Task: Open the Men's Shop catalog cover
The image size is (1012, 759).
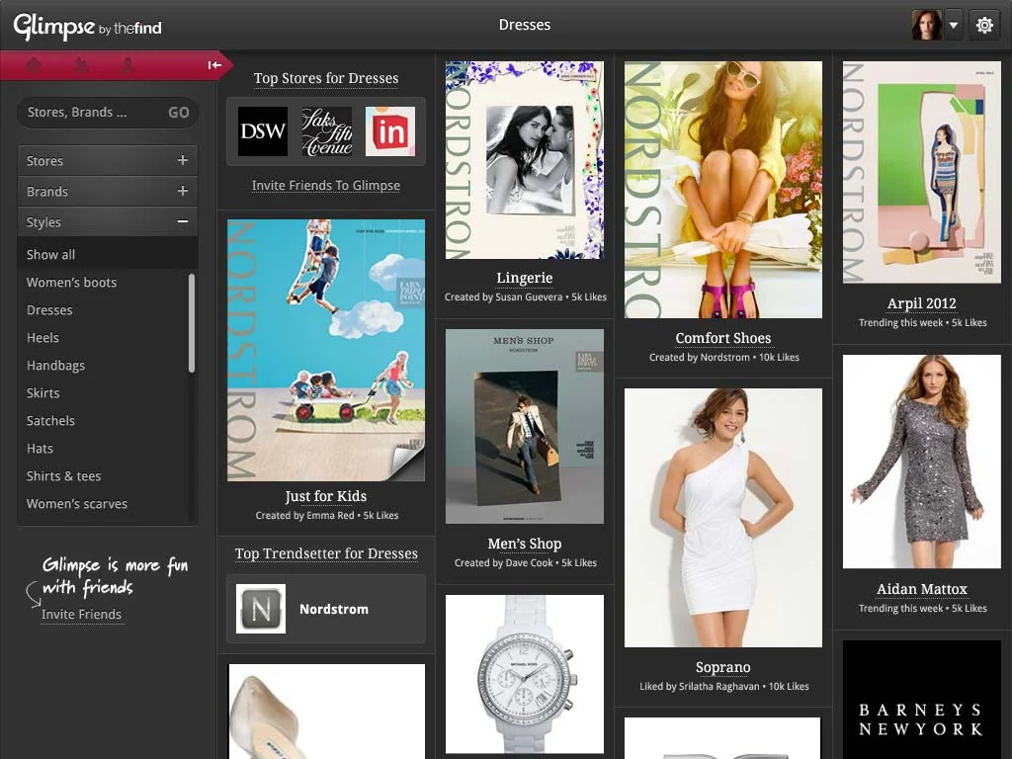Action: [525, 427]
